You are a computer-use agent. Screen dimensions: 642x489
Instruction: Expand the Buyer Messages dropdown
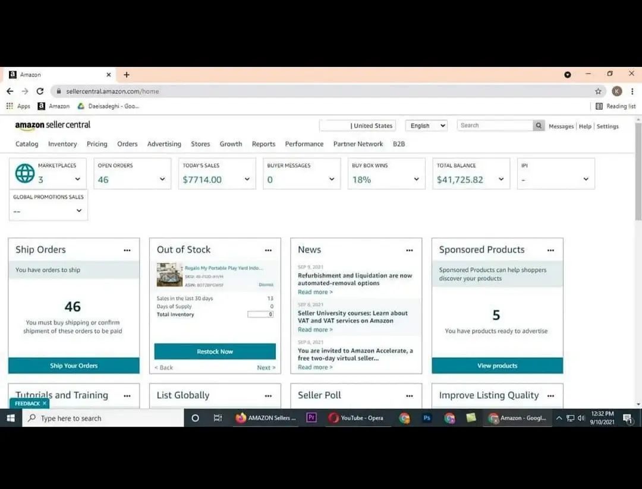click(332, 179)
